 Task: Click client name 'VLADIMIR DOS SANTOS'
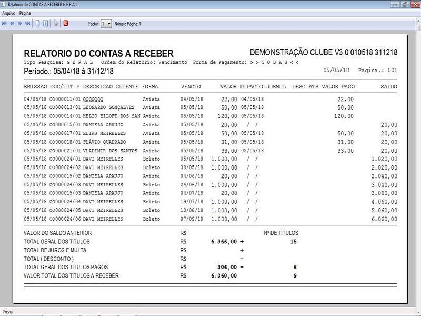click(110, 151)
